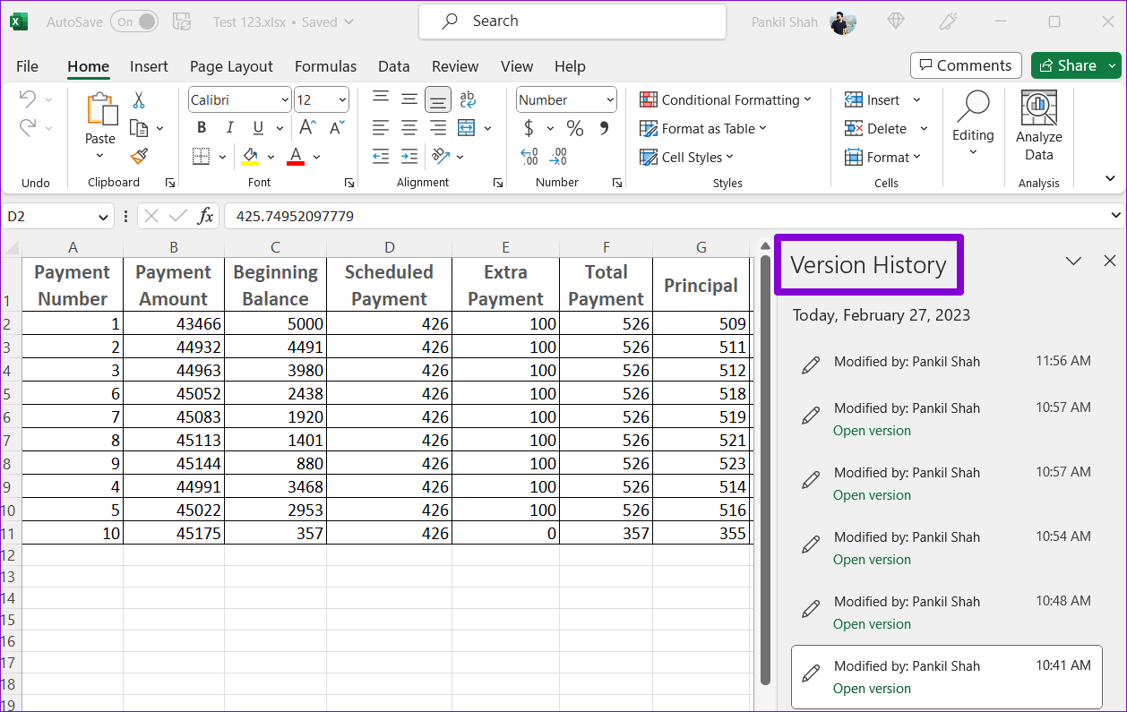Apply Comma Style number format

603,128
